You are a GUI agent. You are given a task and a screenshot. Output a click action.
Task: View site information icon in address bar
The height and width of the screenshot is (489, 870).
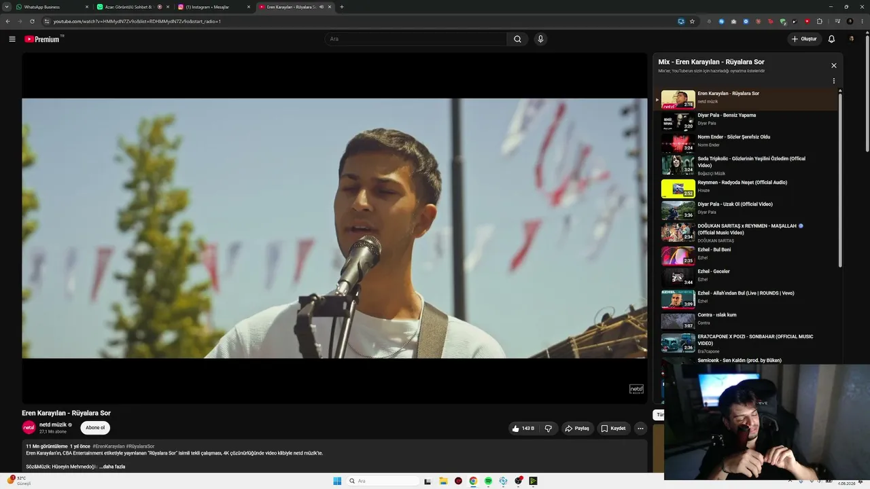47,21
